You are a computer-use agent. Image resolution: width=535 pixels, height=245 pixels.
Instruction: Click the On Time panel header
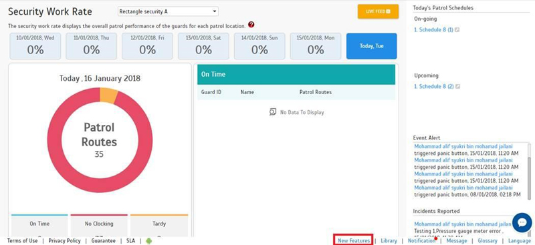click(296, 74)
